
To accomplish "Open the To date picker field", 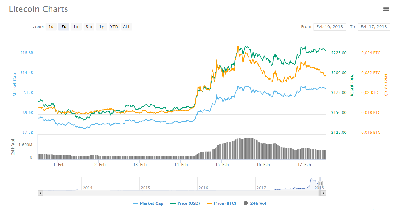I will [374, 27].
